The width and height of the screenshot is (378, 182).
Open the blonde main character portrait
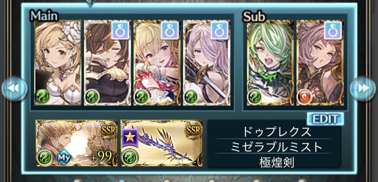coord(58,63)
